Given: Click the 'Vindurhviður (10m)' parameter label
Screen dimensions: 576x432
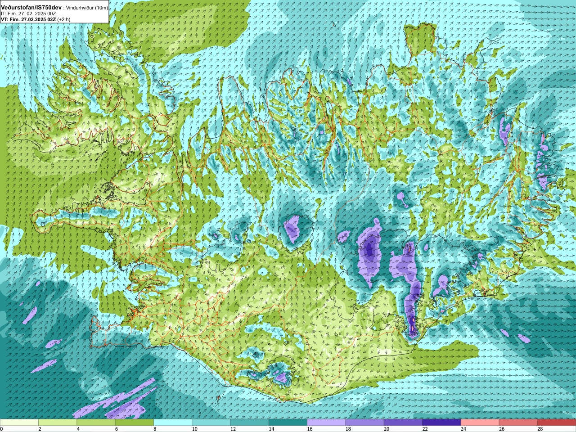Looking at the screenshot, I should 87,8.
